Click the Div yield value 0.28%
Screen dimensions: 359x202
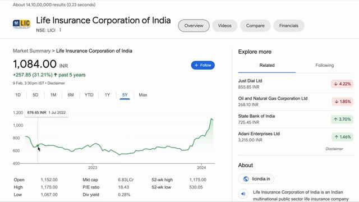124,195
